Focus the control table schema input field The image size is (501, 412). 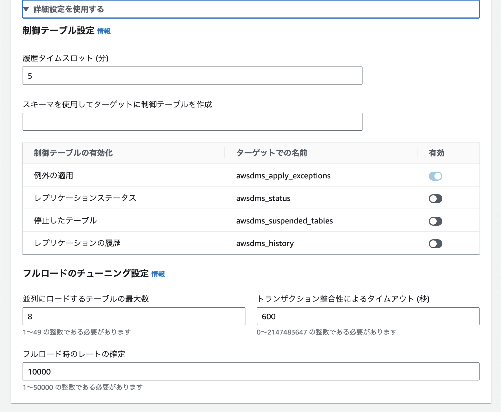pyautogui.click(x=192, y=122)
